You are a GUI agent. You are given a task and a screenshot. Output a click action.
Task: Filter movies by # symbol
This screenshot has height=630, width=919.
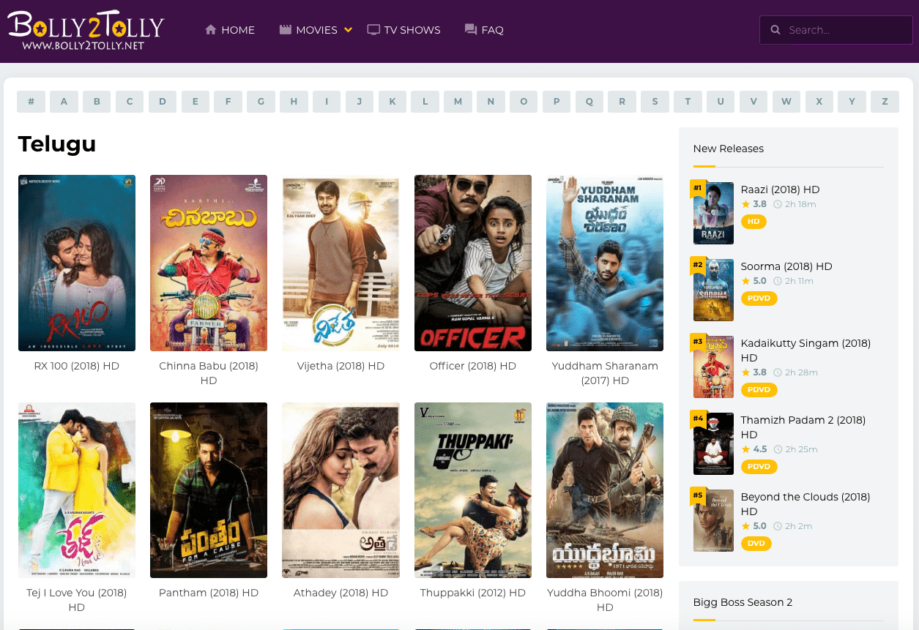[x=31, y=102]
